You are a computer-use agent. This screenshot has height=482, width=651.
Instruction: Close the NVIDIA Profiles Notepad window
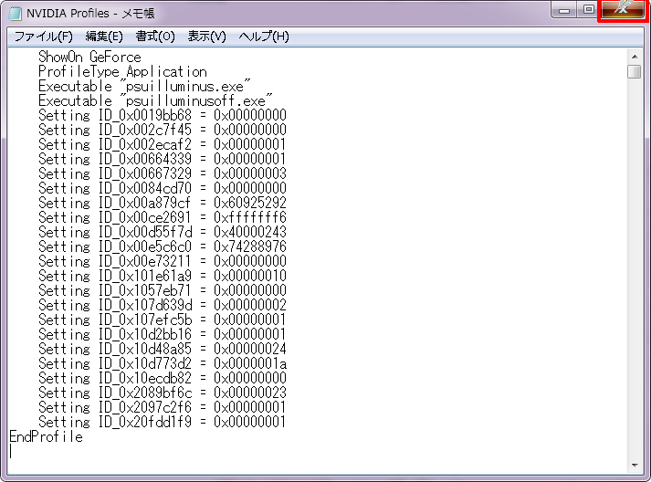point(622,10)
